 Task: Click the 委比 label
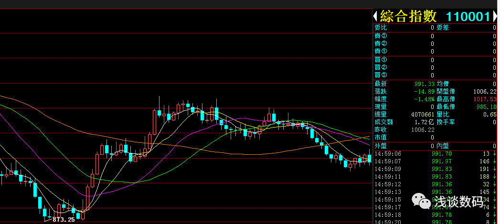[381, 28]
